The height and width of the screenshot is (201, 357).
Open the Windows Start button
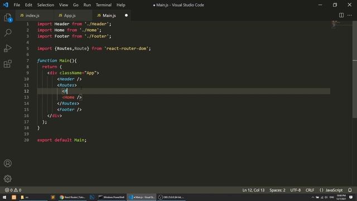click(4, 197)
